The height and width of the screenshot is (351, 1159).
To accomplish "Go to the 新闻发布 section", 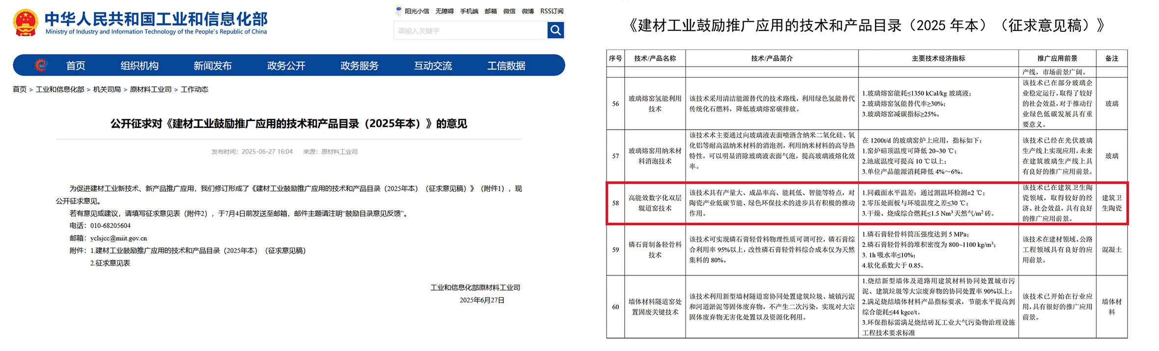I will (212, 66).
